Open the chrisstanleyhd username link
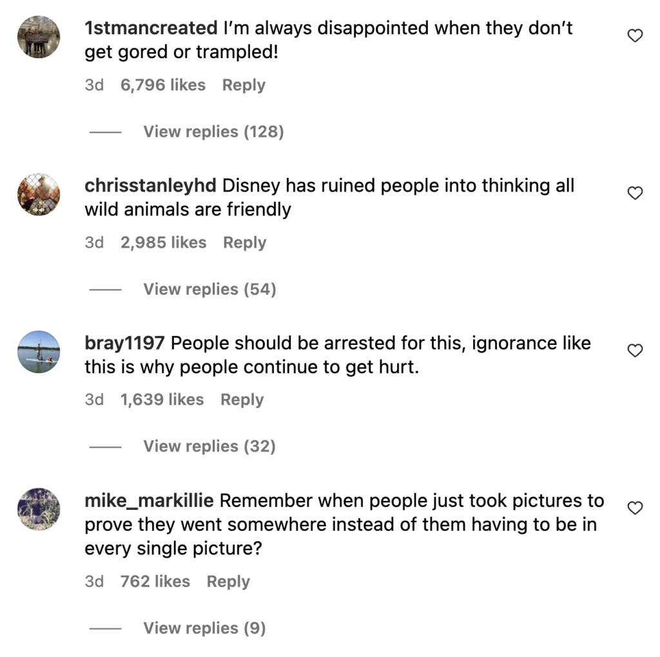The width and height of the screenshot is (660, 657). pos(151,186)
